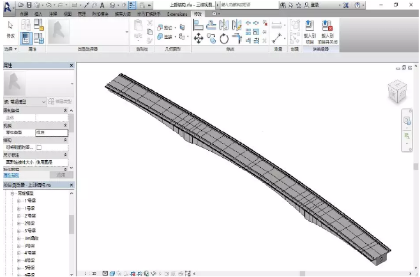Click the Measure Between Two References tool
The height and width of the screenshot is (277, 420).
[x=276, y=38]
